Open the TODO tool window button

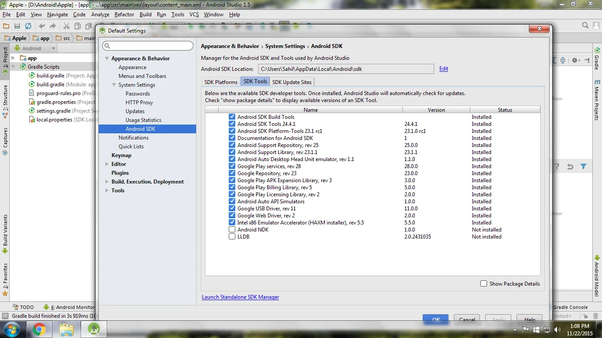[23, 307]
